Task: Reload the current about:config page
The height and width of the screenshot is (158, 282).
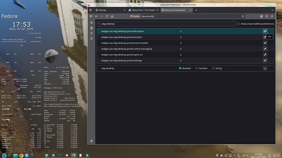Action: [x=107, y=16]
